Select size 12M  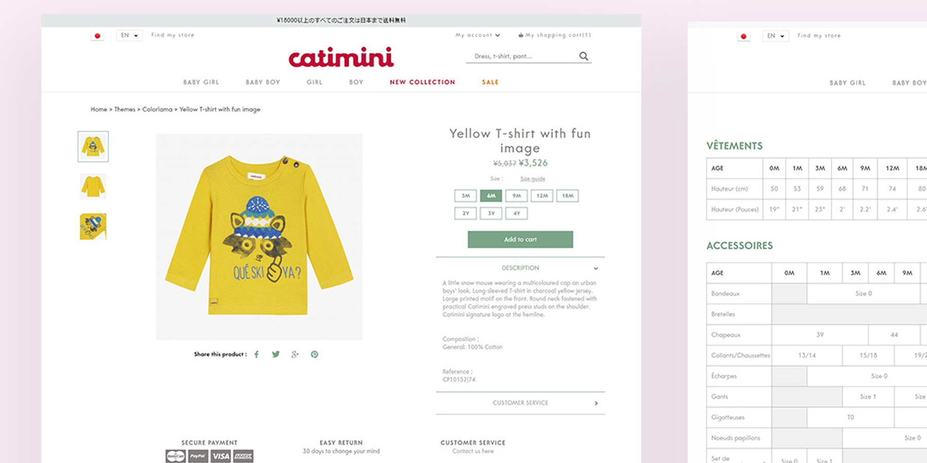click(x=542, y=195)
